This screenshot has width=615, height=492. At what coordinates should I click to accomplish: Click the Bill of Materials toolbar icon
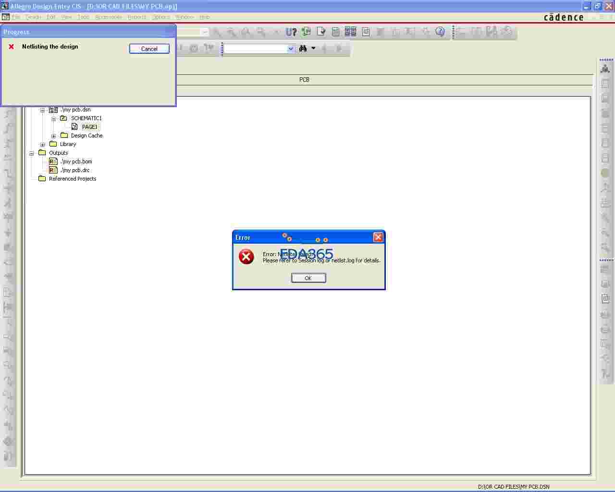tap(366, 32)
